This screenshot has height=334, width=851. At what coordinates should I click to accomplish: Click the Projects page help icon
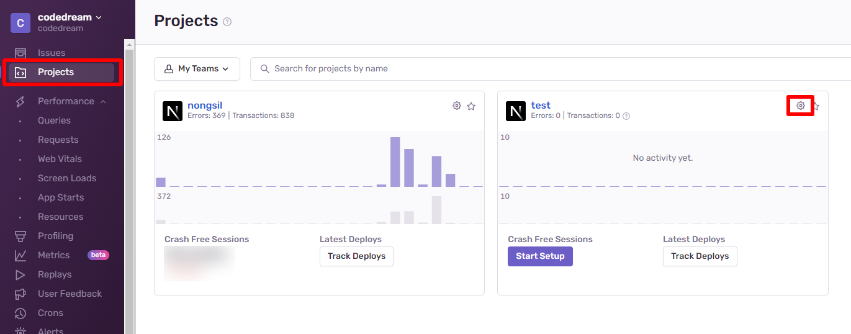tap(227, 22)
